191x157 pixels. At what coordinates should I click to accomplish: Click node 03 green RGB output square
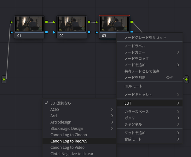131,22
